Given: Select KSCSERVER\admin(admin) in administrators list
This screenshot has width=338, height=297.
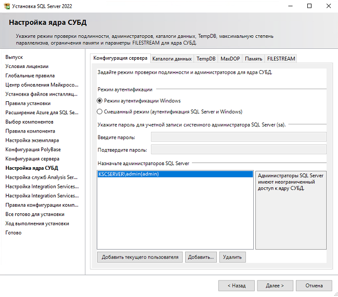Looking at the screenshot, I should pyautogui.click(x=175, y=174).
